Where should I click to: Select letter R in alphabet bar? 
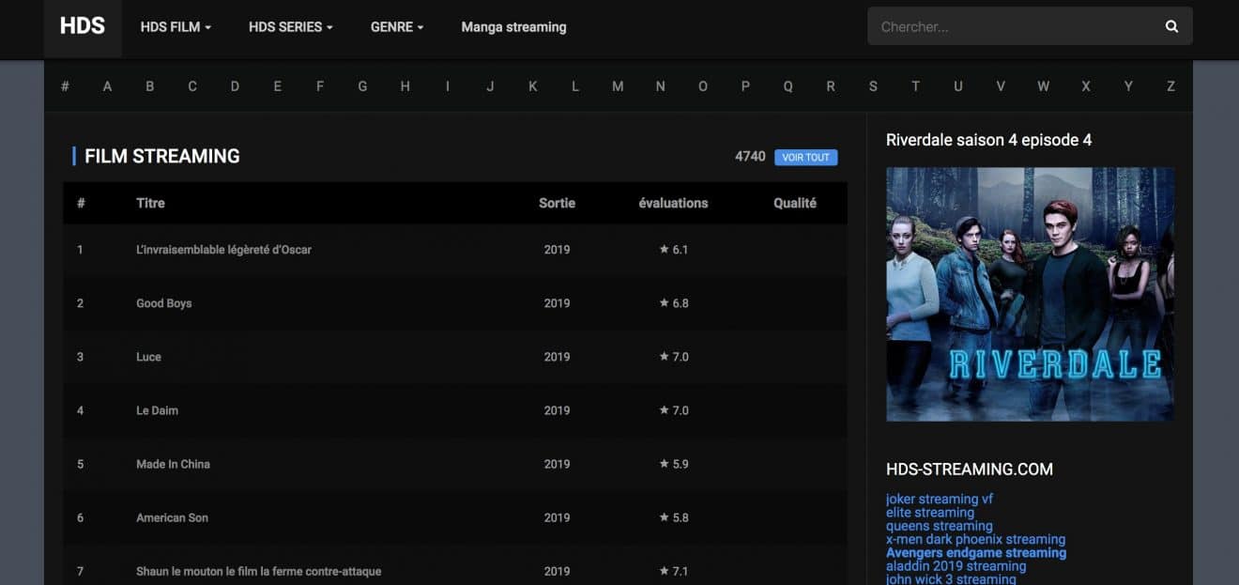point(830,86)
